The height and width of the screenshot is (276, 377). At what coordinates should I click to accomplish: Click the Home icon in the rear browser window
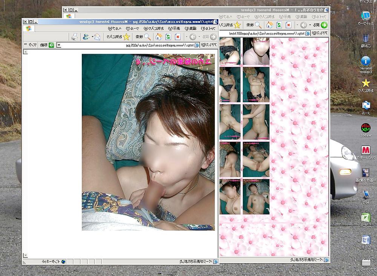pyautogui.click(x=270, y=25)
